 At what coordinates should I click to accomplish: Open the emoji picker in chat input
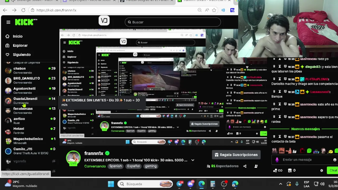tap(335, 160)
